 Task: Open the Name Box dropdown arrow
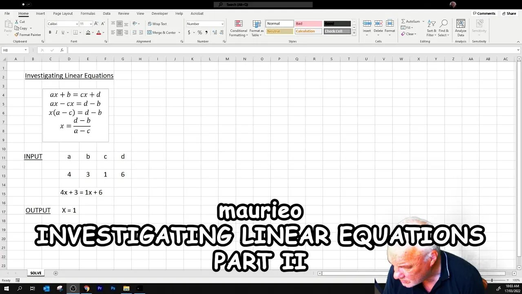[x=25, y=50]
